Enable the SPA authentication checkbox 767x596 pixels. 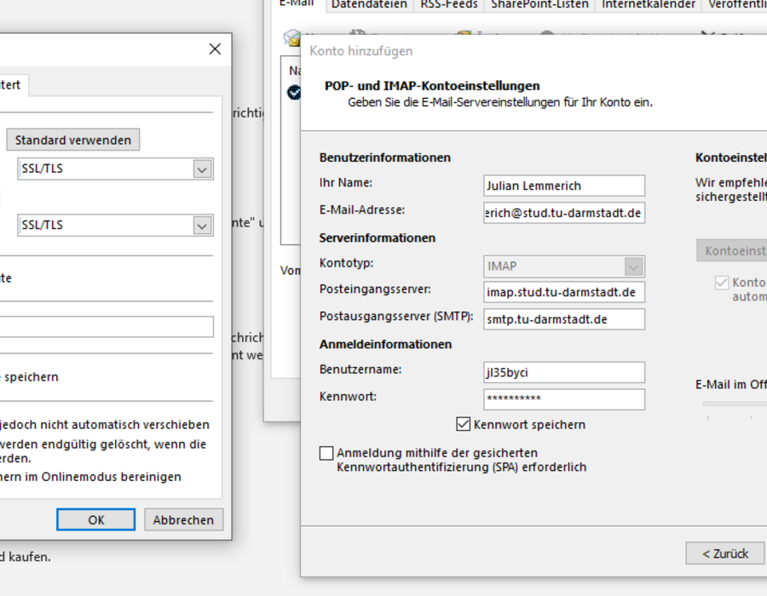tap(326, 453)
